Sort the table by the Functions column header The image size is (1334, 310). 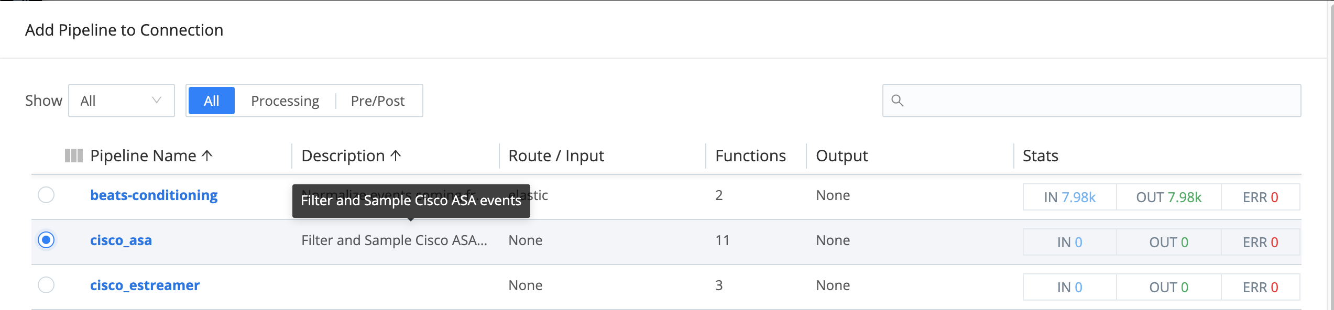click(x=750, y=156)
